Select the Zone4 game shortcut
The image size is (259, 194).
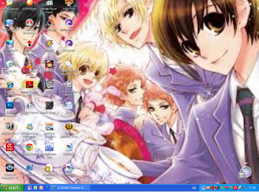49,66
